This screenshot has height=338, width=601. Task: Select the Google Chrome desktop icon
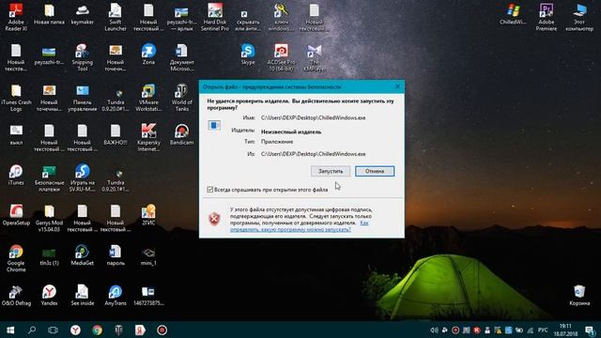(x=16, y=259)
